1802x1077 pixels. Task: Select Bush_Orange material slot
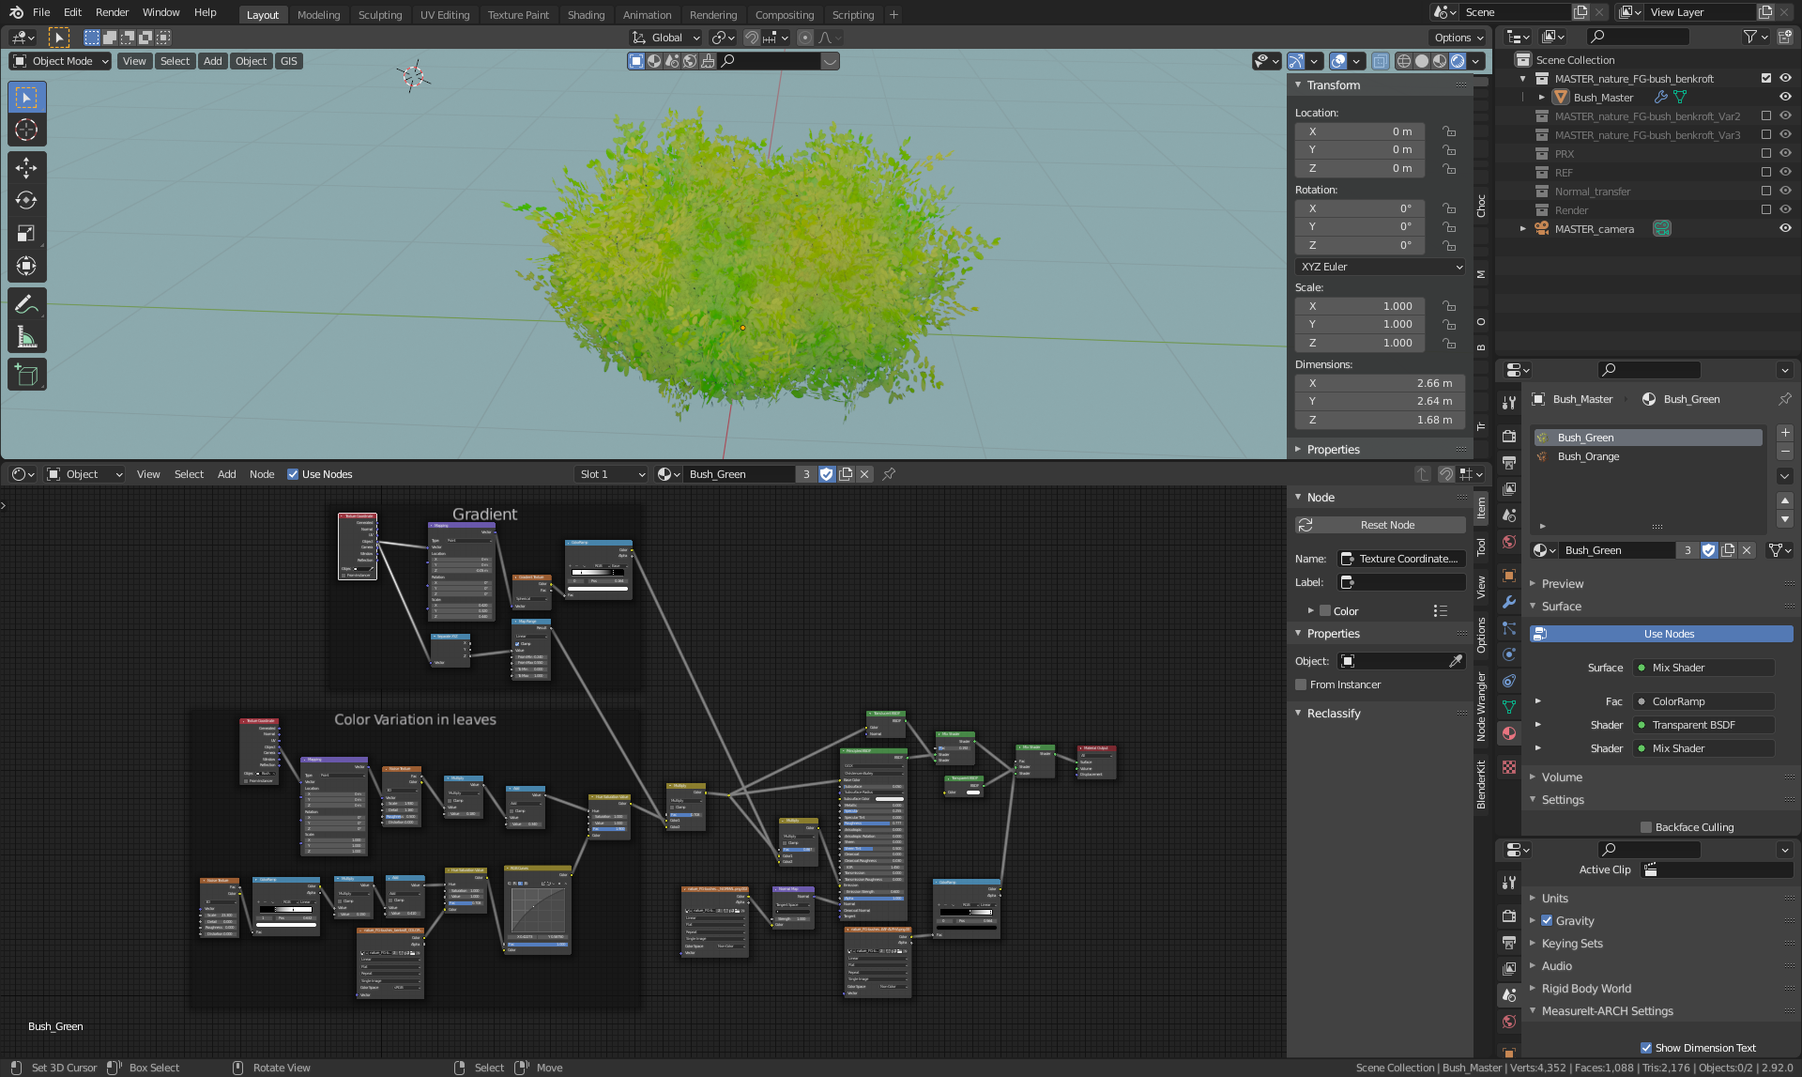(x=1588, y=456)
